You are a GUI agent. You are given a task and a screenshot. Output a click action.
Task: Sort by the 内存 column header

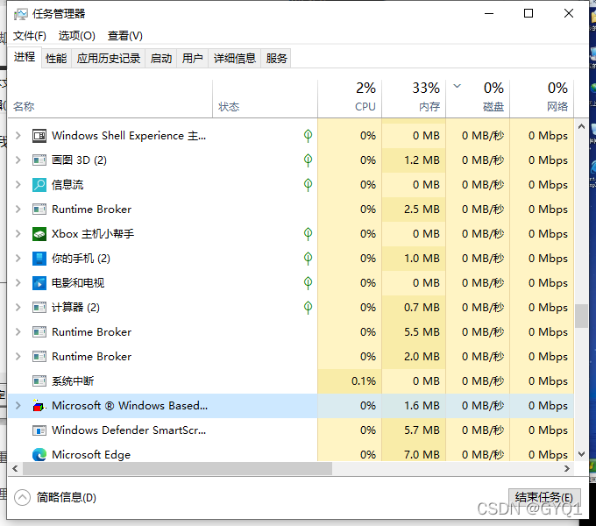coord(414,97)
